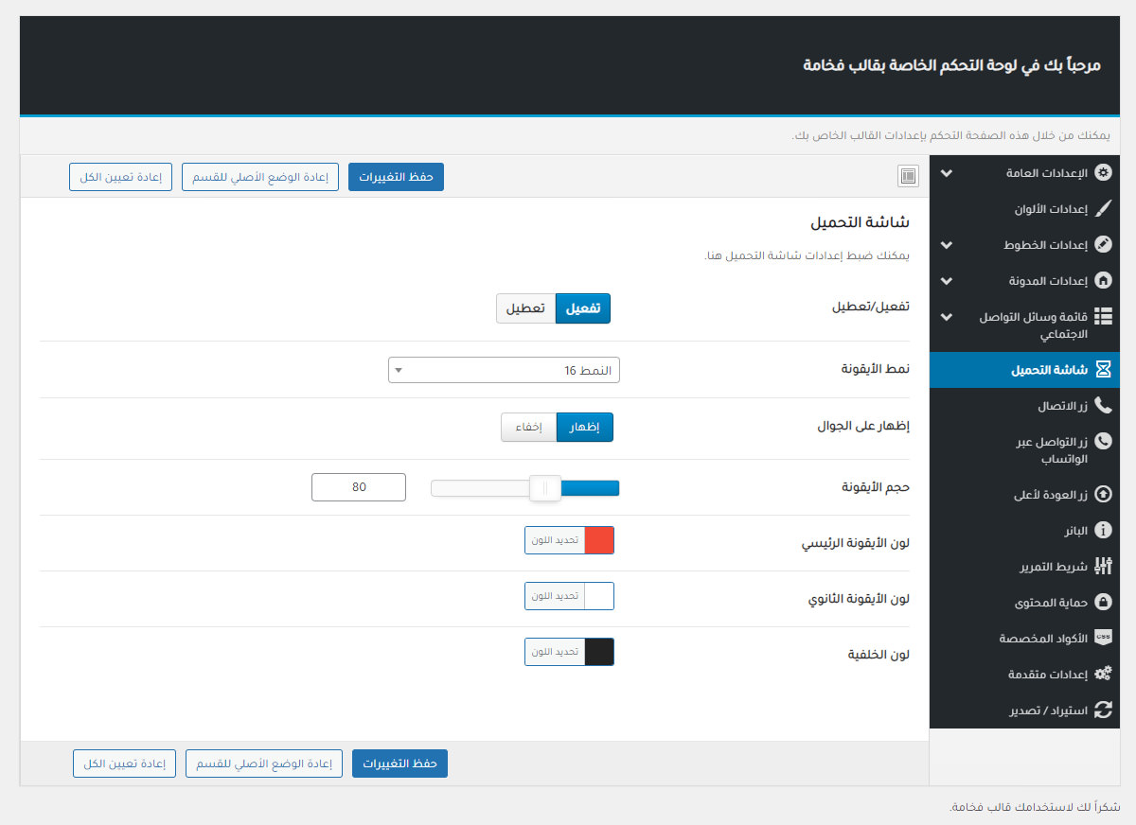Viewport: 1136px width, 825px height.
Task: Click the top حفظ التغييرات button
Action: [396, 177]
